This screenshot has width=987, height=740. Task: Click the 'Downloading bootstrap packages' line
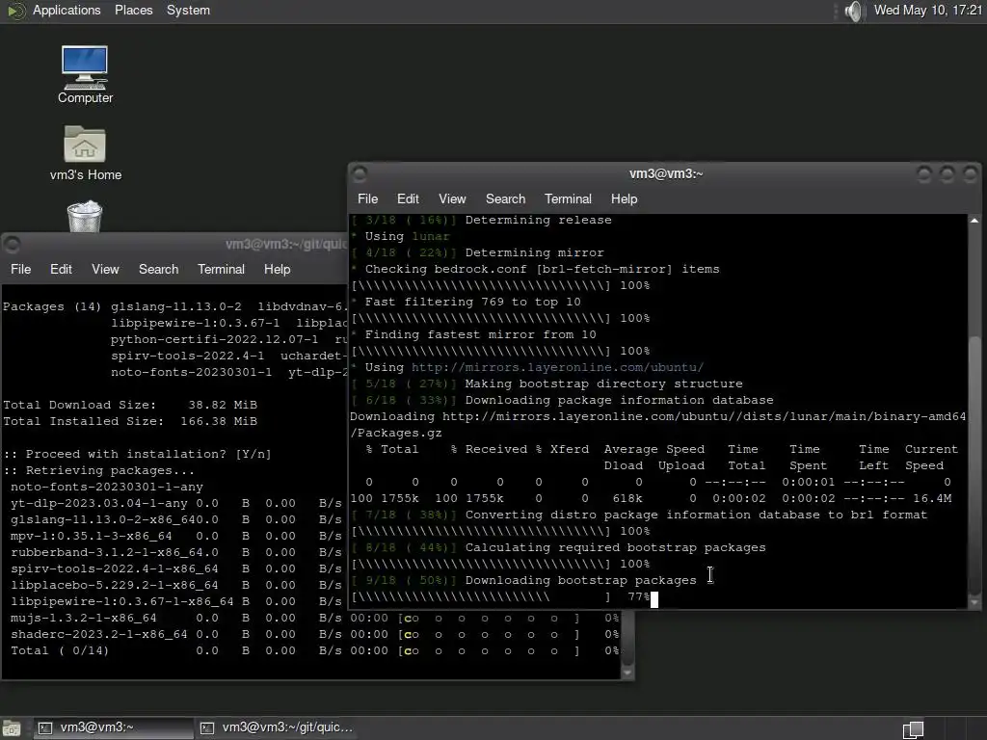point(580,580)
